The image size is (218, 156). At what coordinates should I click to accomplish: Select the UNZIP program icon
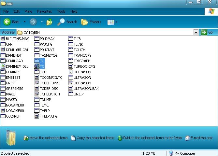click(x=71, y=94)
